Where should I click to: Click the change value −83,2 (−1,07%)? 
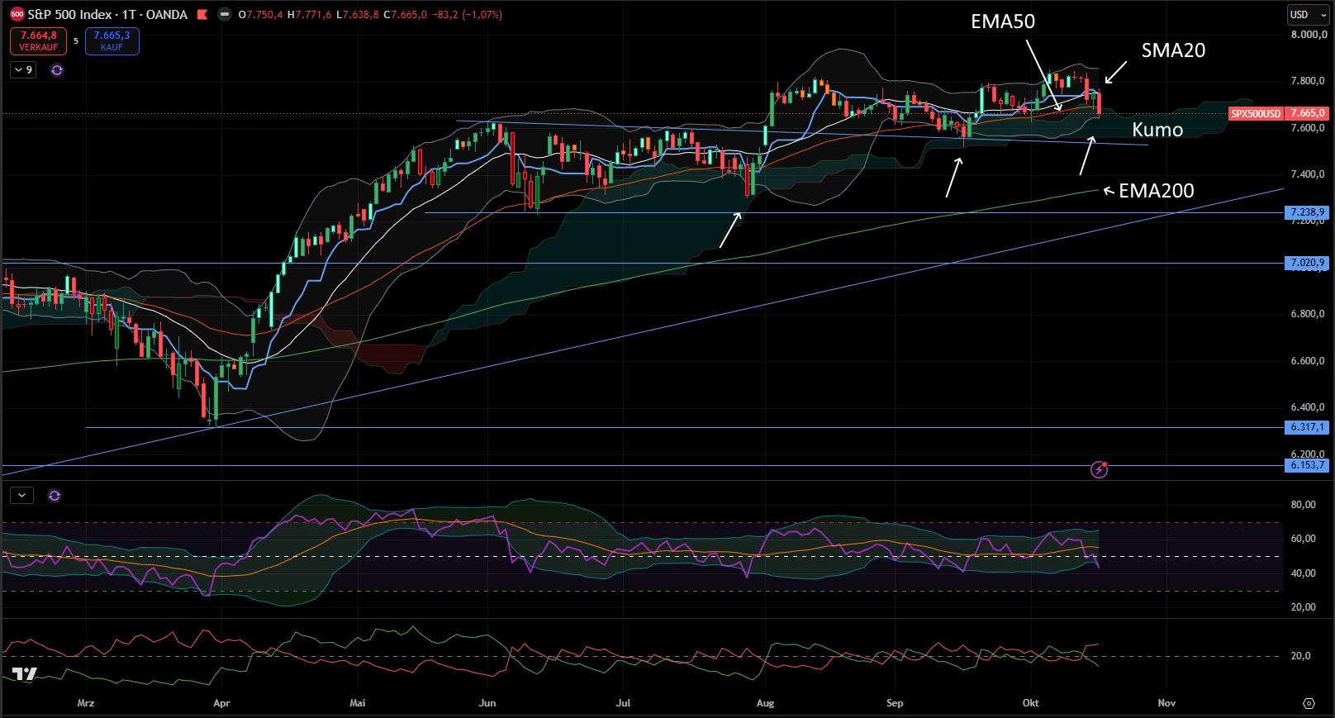click(467, 14)
